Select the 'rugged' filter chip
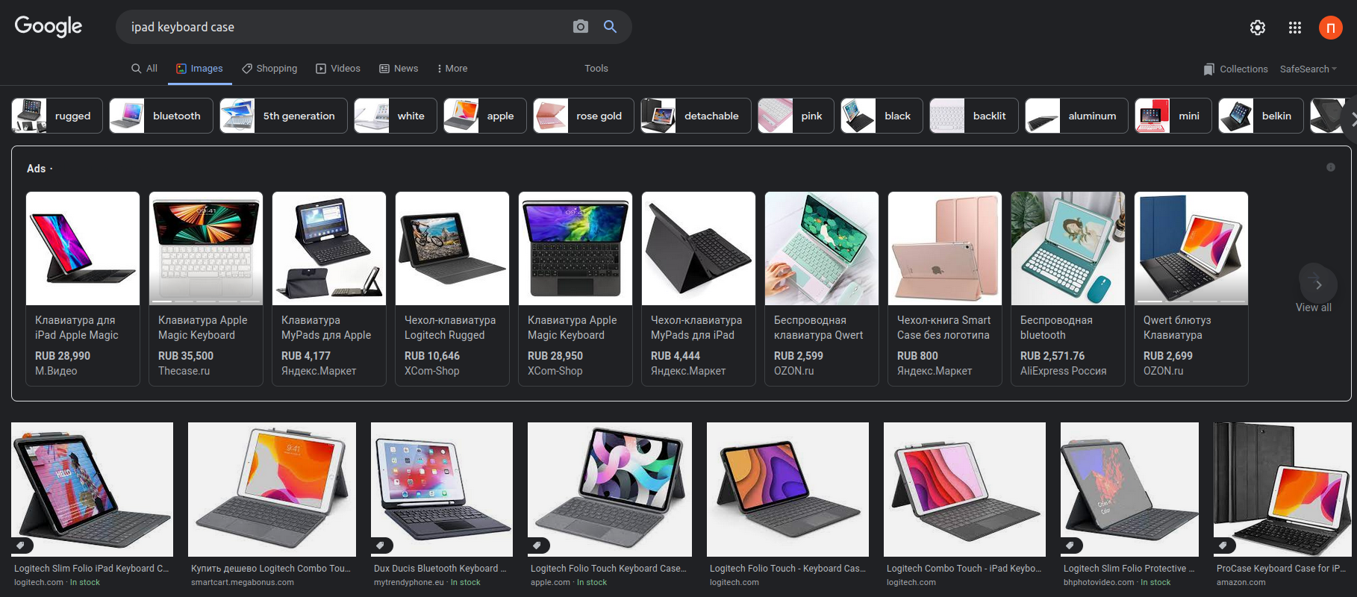The height and width of the screenshot is (597, 1357). click(57, 116)
